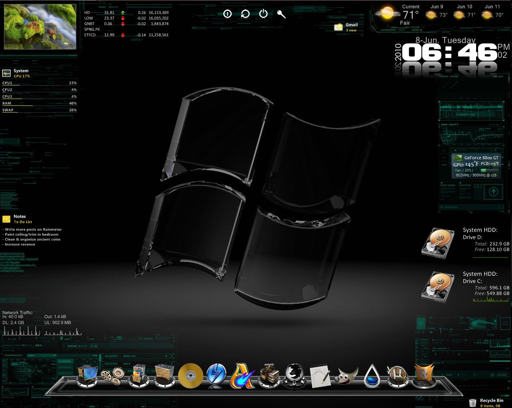Launch the gold disc dock icon

(x=191, y=376)
